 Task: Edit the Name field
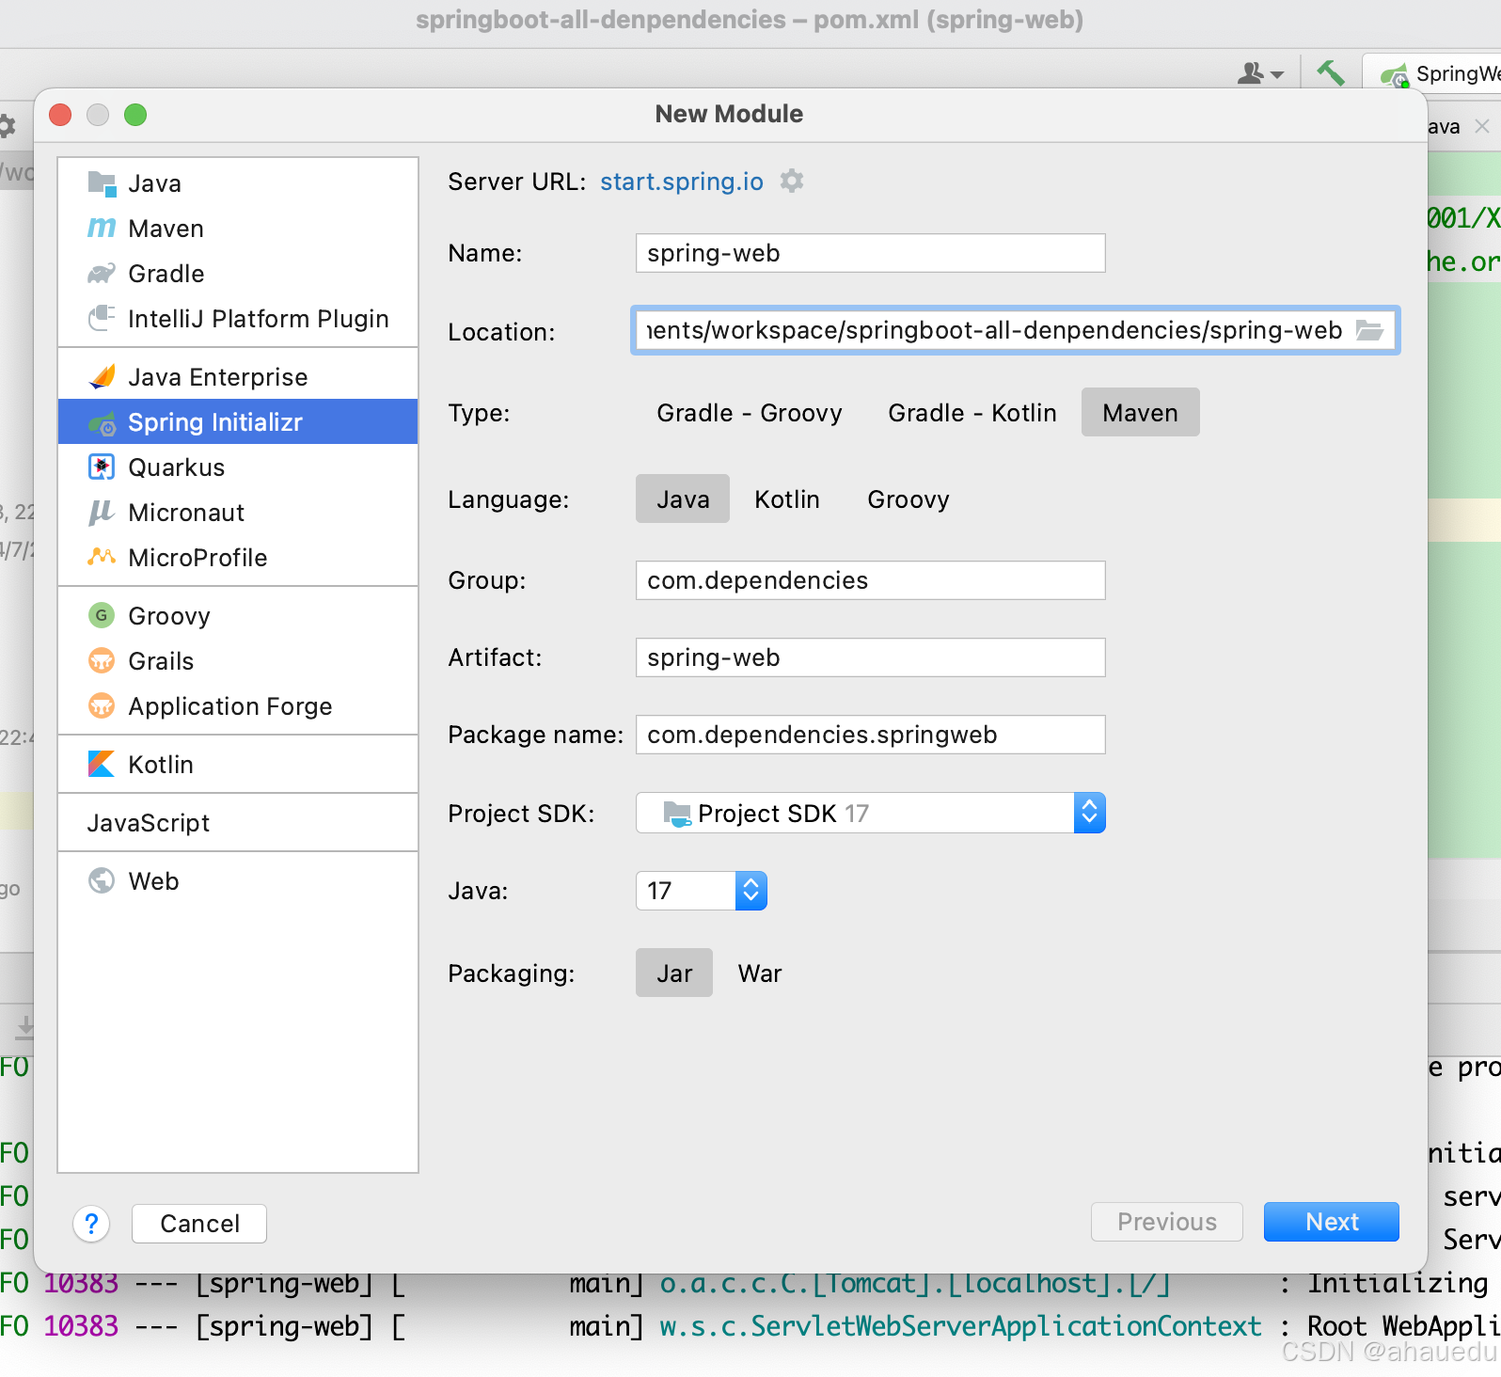tap(871, 253)
